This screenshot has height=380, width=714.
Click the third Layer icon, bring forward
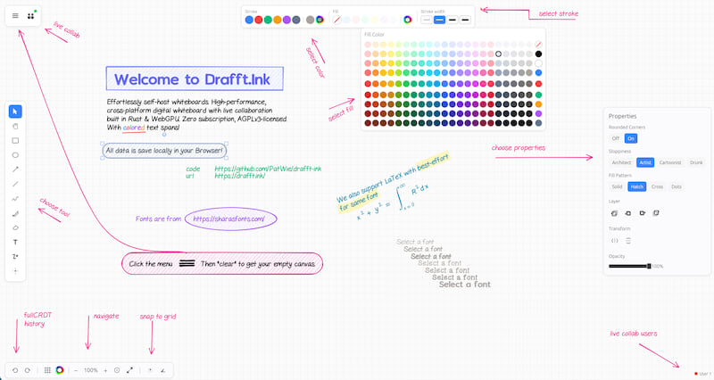coord(643,213)
